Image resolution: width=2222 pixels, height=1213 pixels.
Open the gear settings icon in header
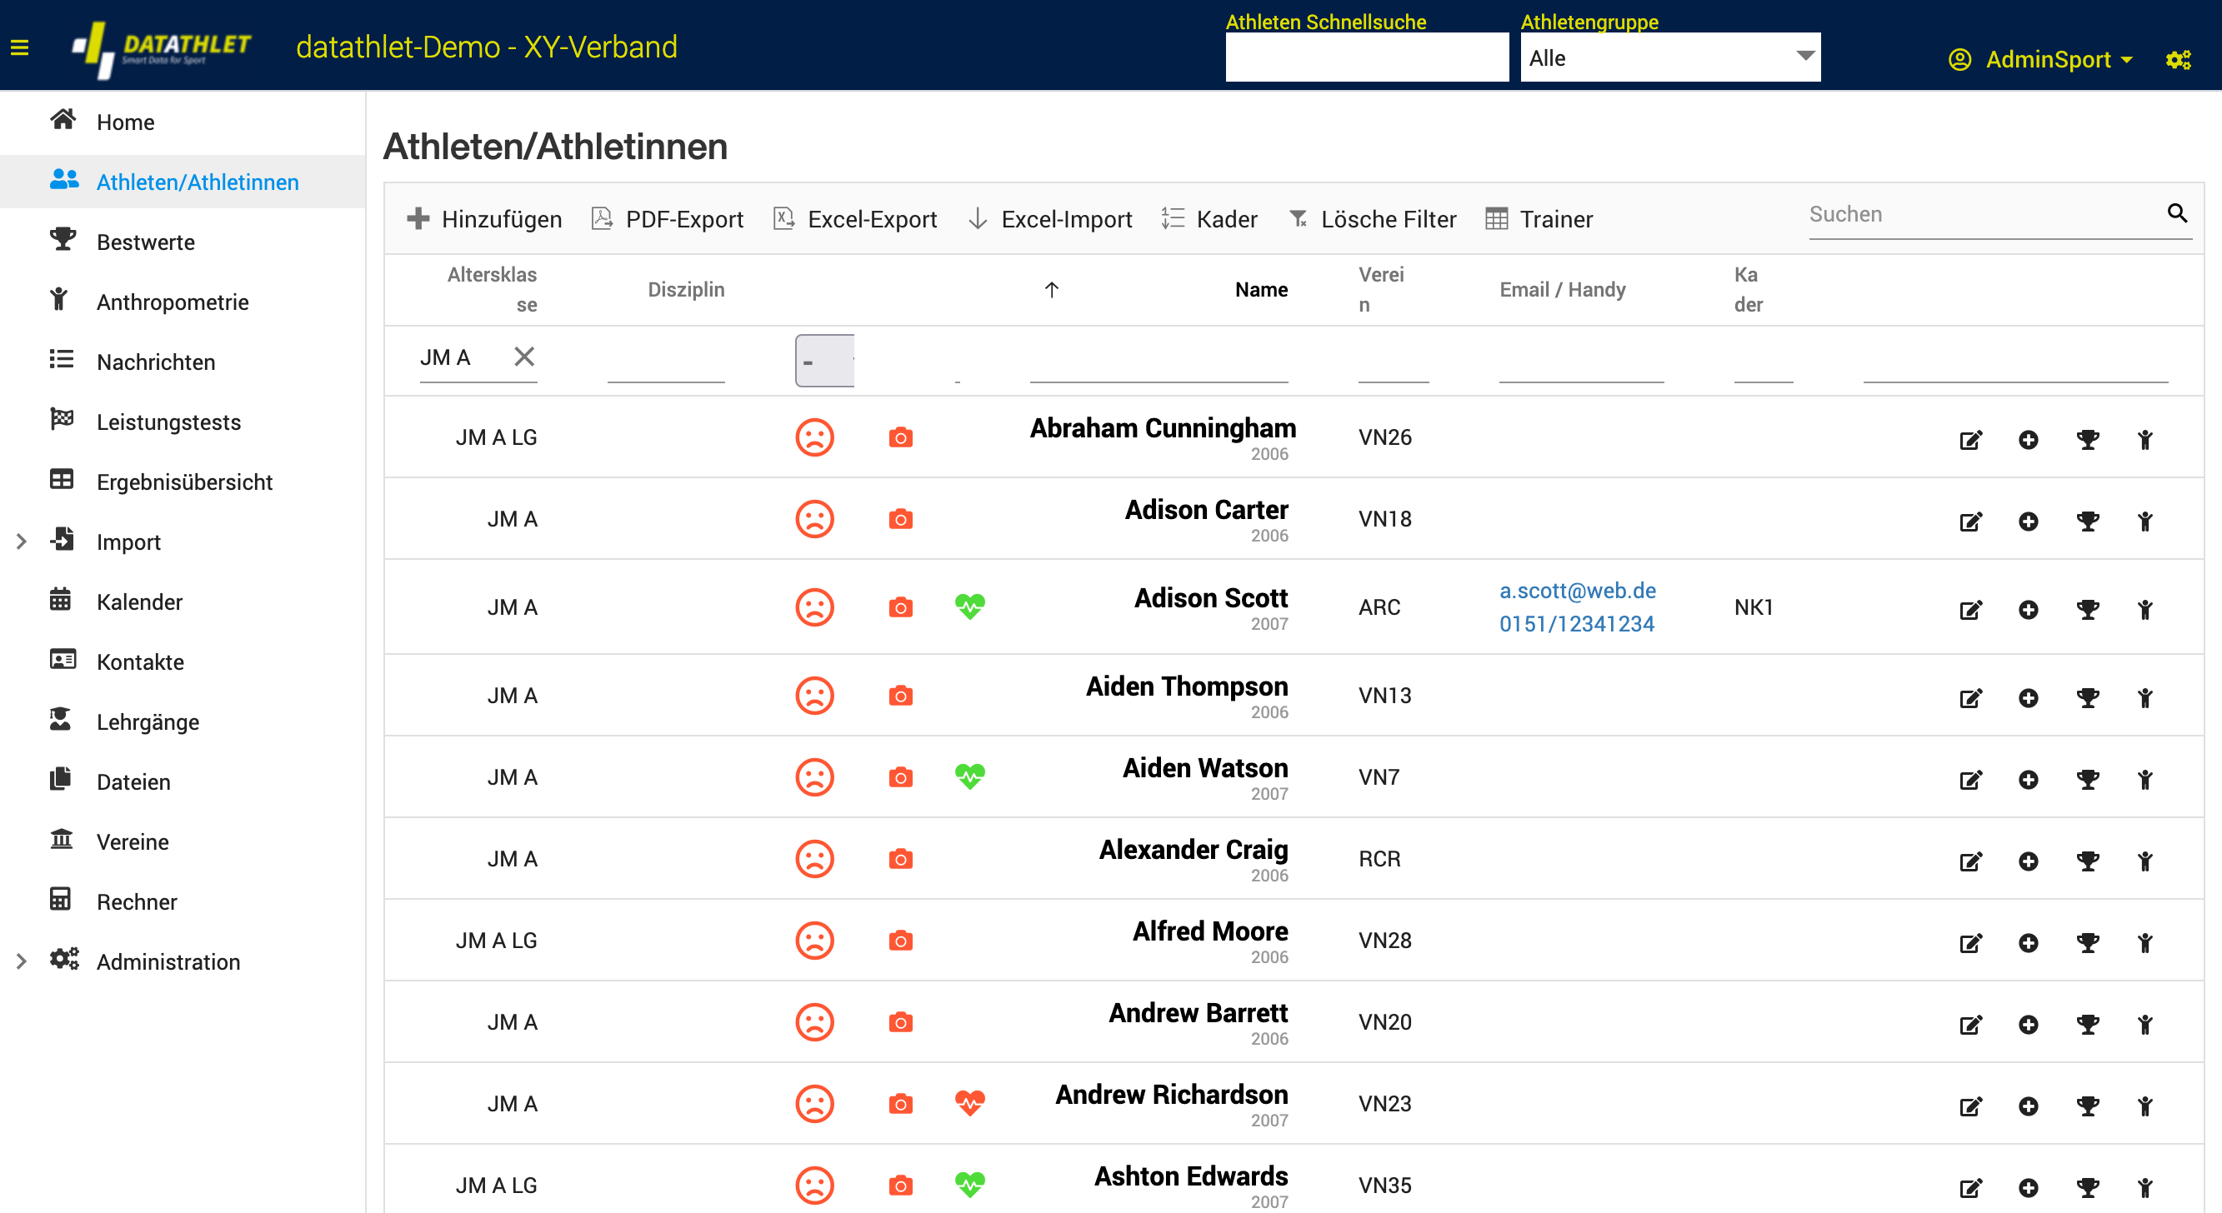pos(2178,59)
